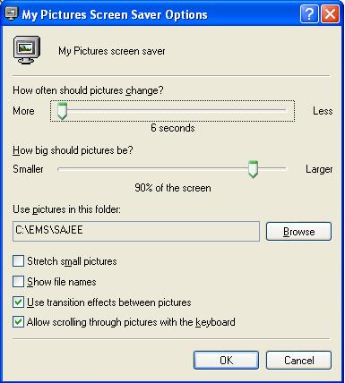This screenshot has width=345, height=383.
Task: Click the monitor icon in title bar
Action: tap(12, 13)
